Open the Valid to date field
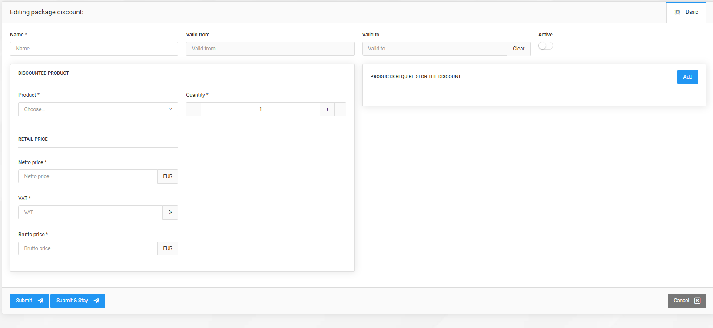 tap(434, 49)
